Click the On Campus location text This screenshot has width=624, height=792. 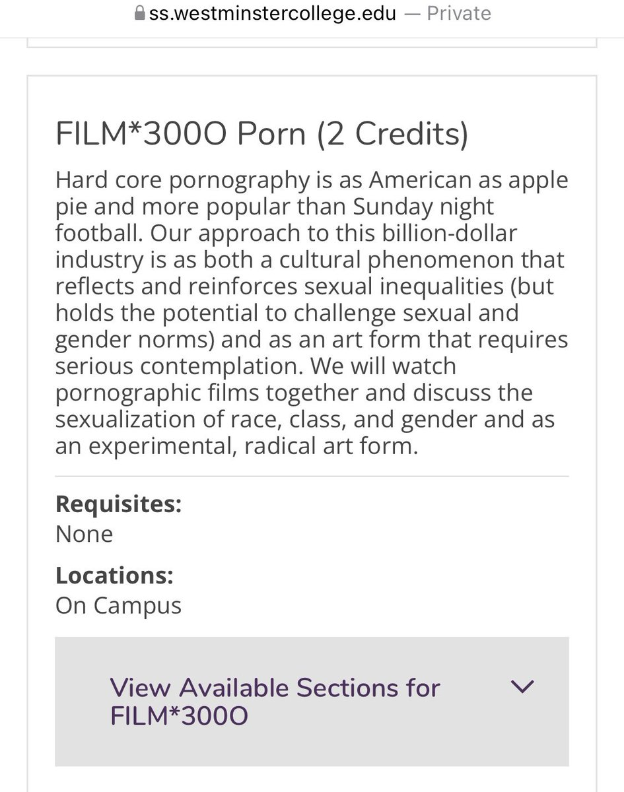point(118,605)
